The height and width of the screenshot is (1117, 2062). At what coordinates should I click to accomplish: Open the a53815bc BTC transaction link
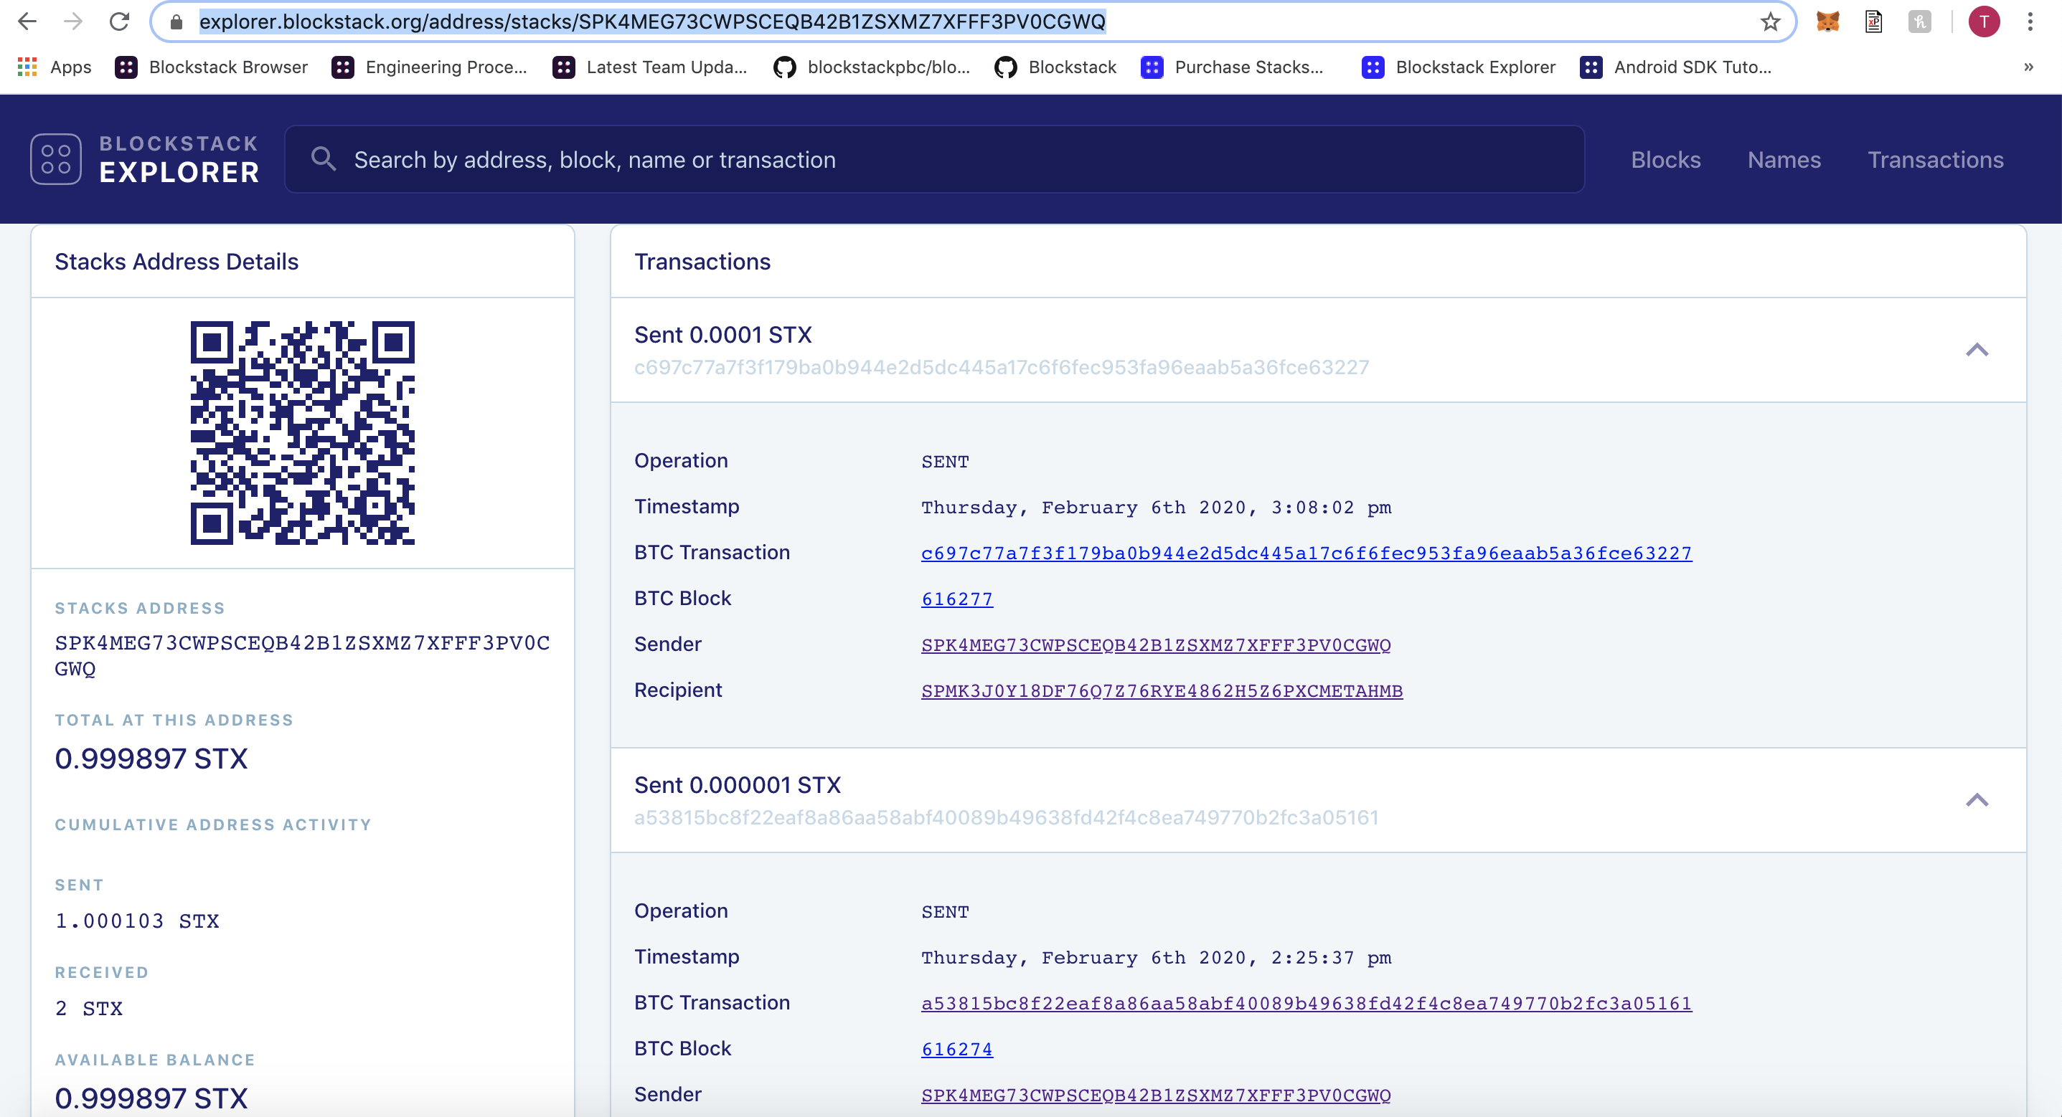click(1306, 1004)
